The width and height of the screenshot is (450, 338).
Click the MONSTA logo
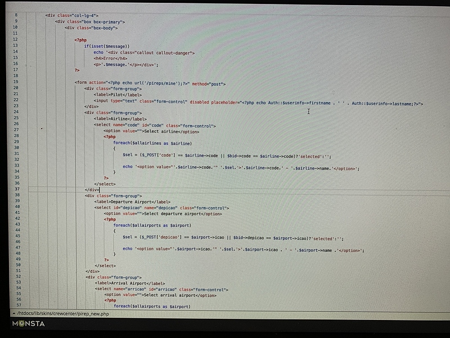(x=29, y=323)
